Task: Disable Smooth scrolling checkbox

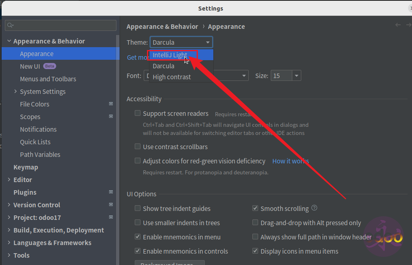Action: [x=255, y=209]
